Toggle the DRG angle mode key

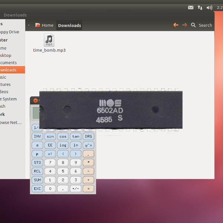[88, 136]
